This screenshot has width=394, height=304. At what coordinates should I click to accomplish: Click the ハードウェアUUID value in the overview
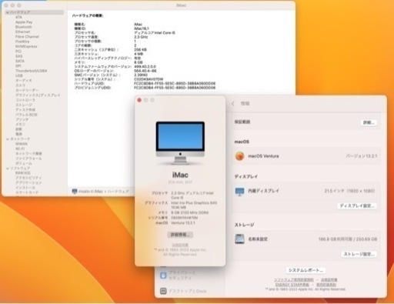point(175,83)
